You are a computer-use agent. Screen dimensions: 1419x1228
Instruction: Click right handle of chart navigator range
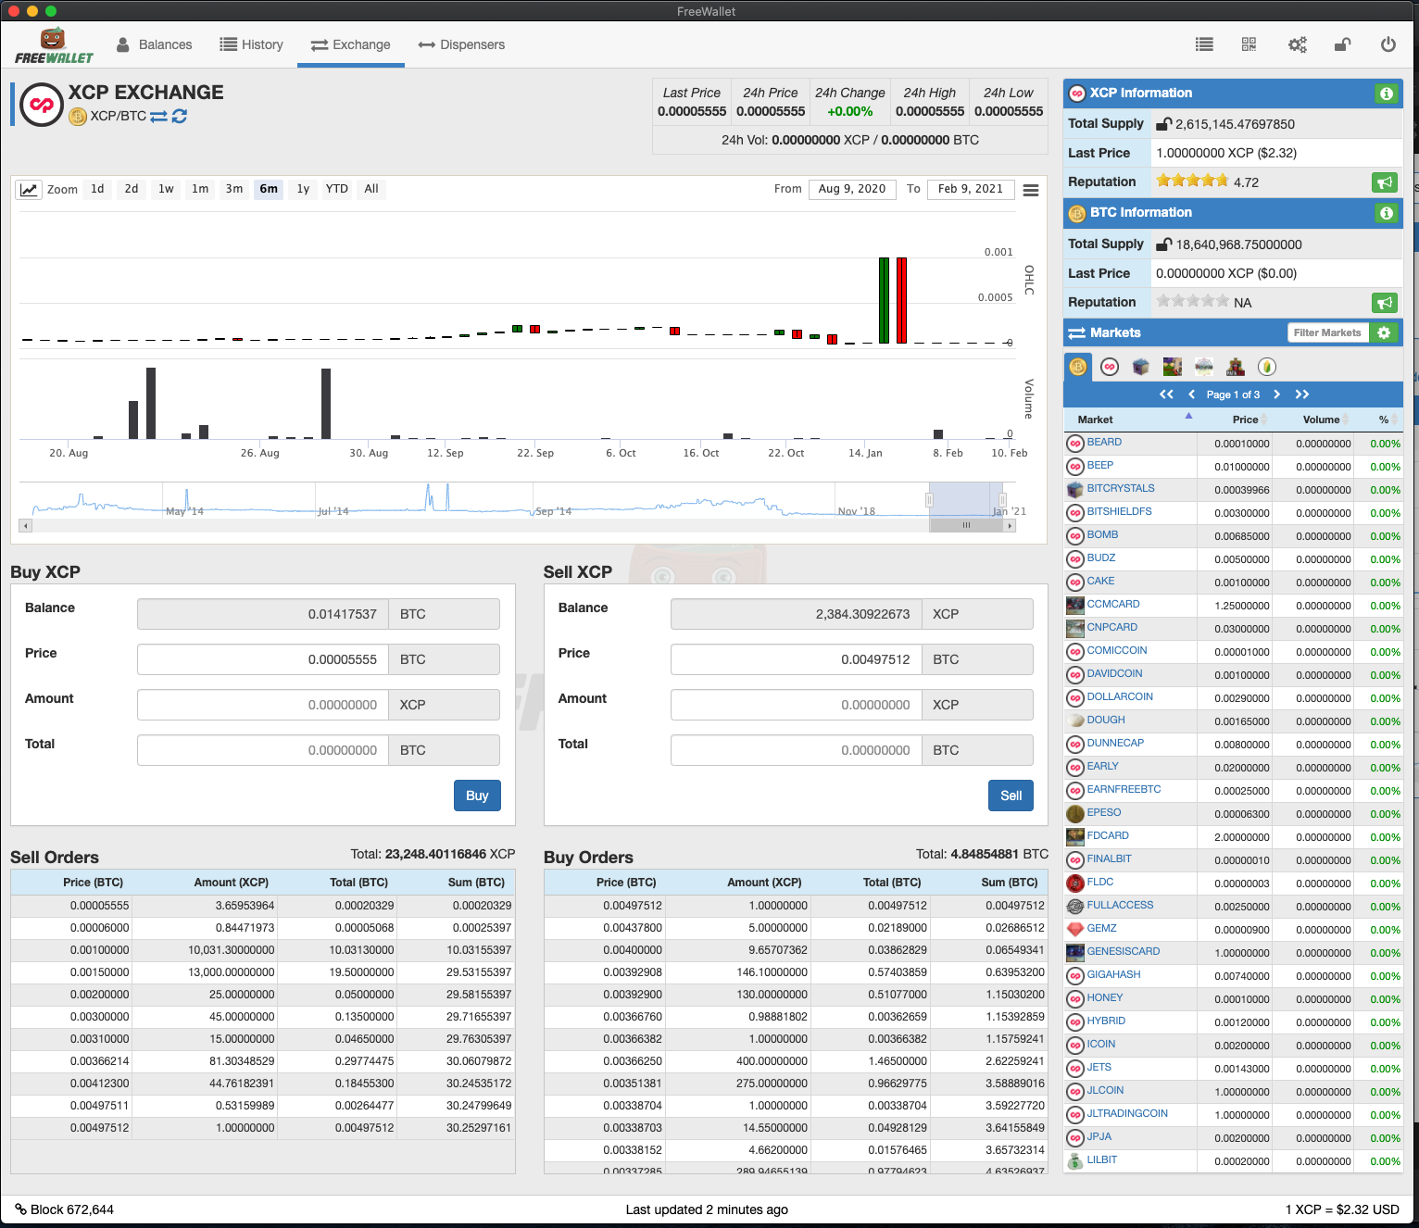point(1002,500)
